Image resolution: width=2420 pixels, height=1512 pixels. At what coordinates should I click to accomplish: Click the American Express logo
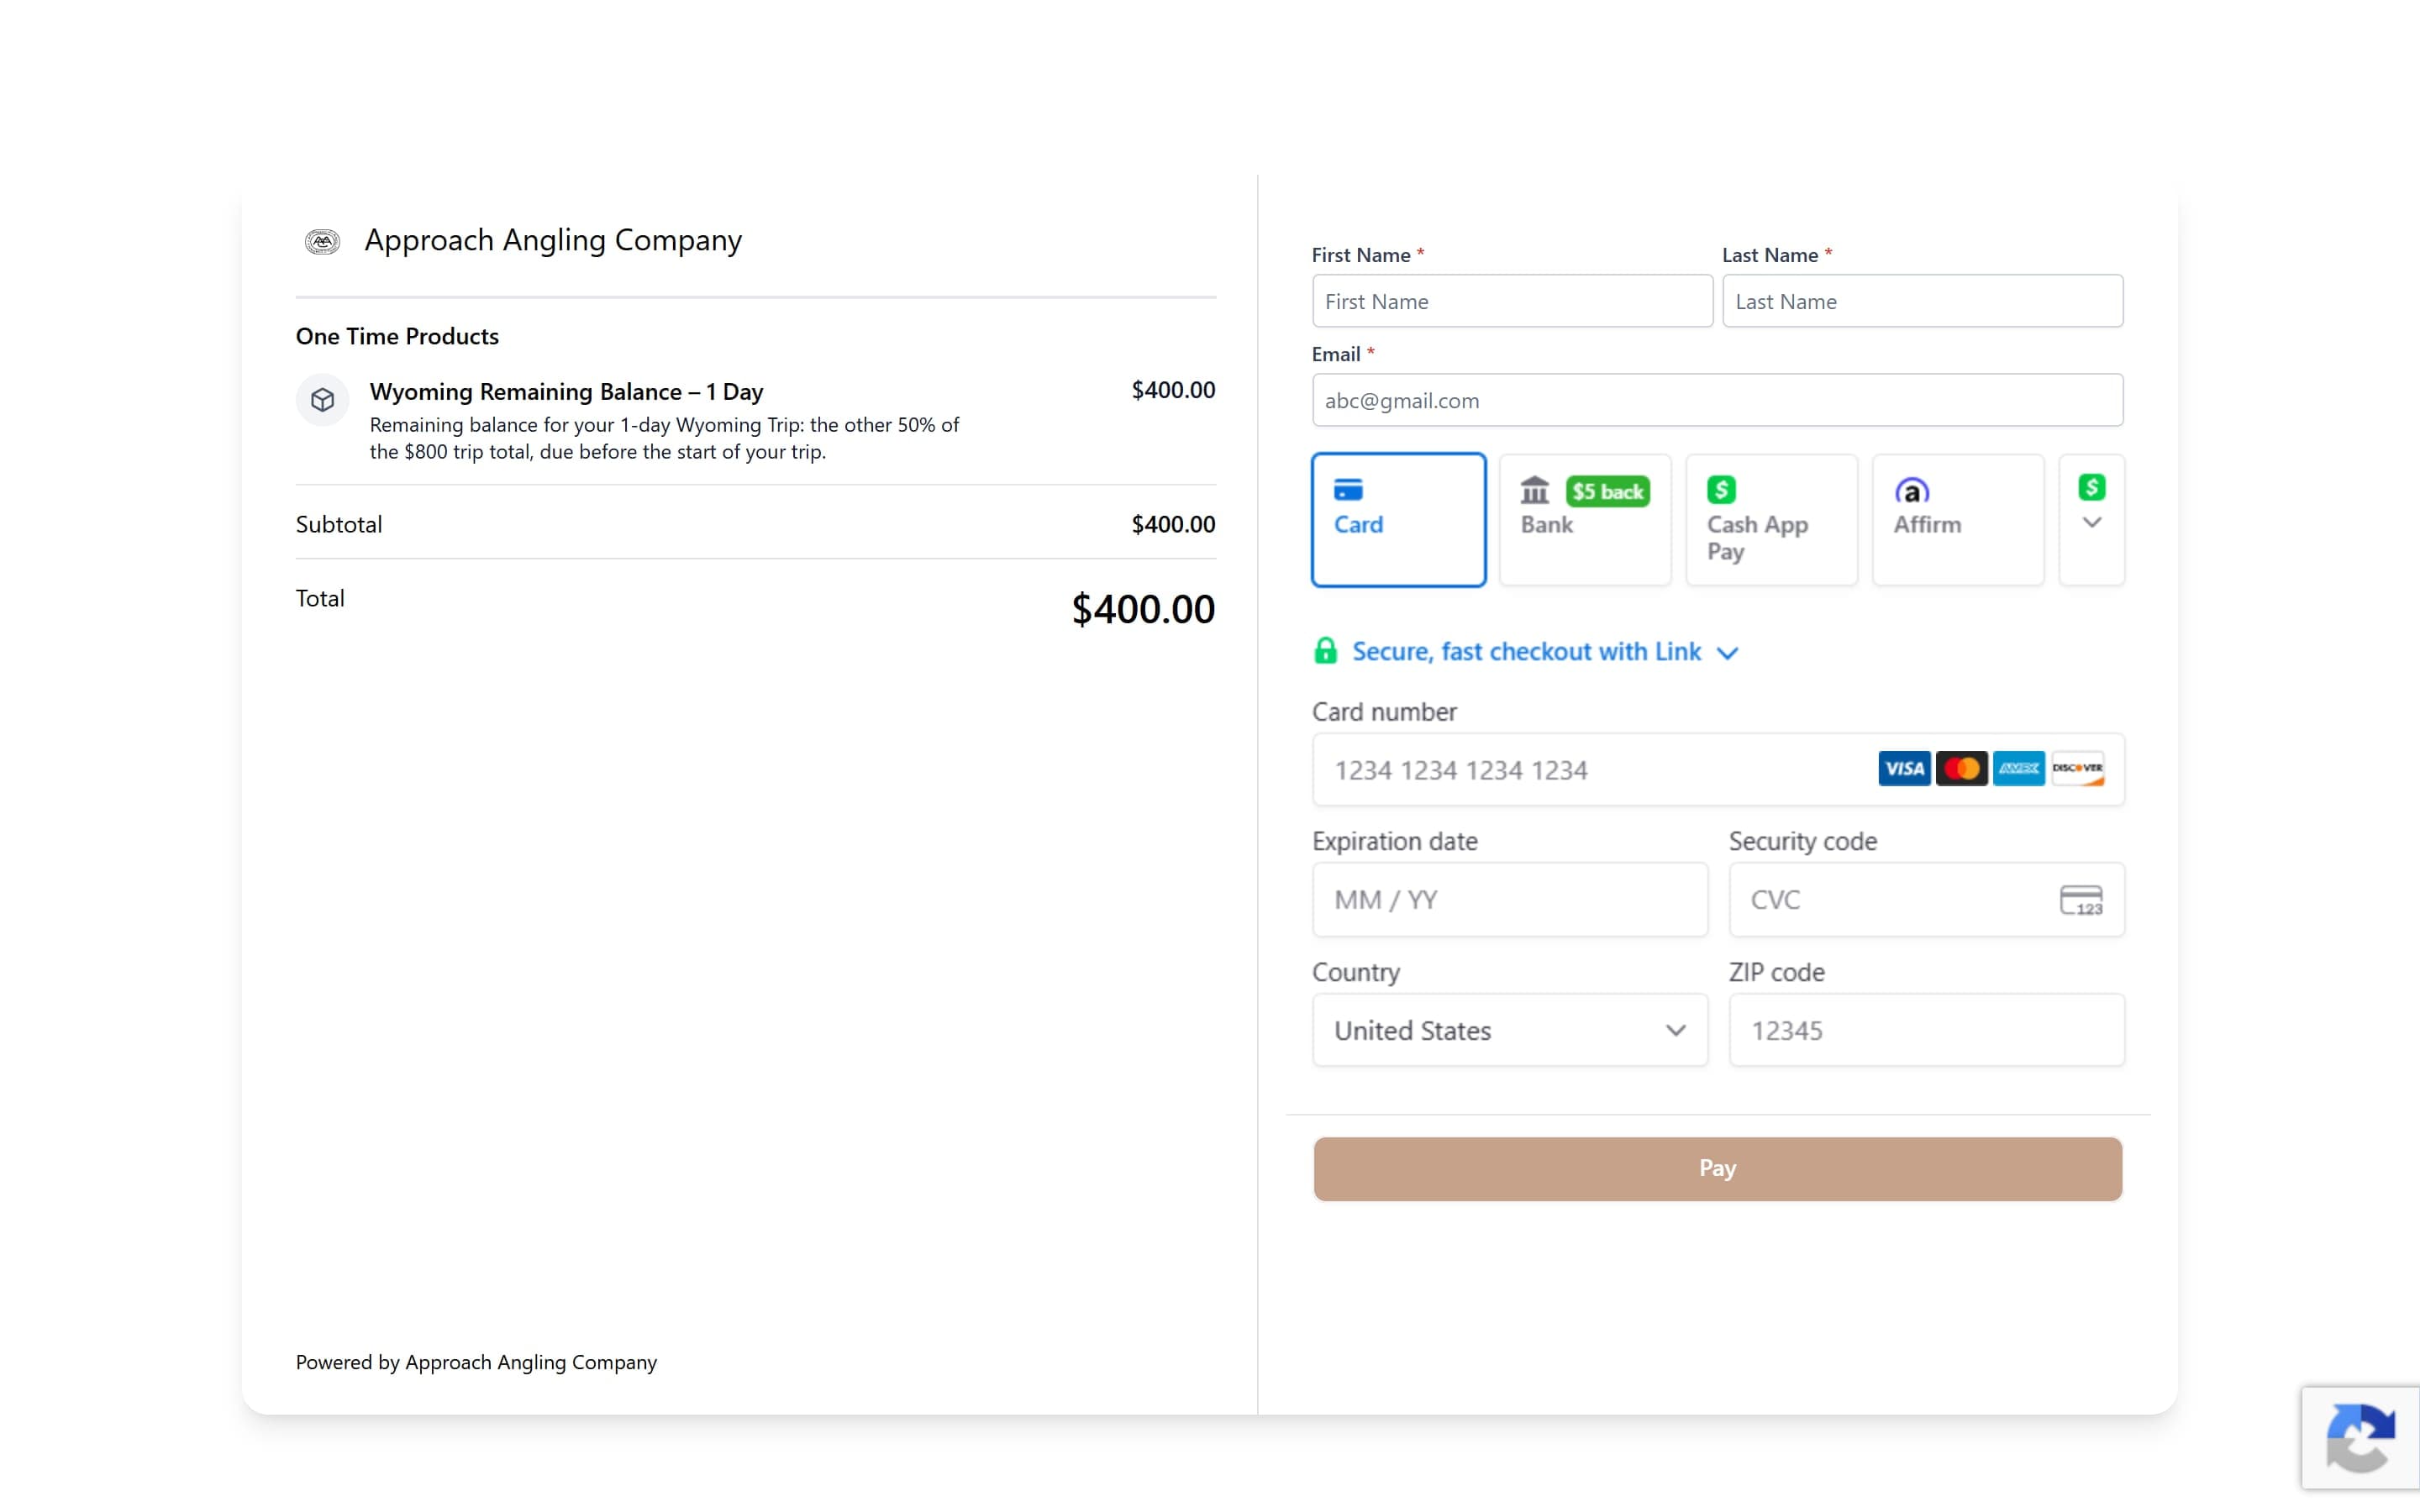2018,768
